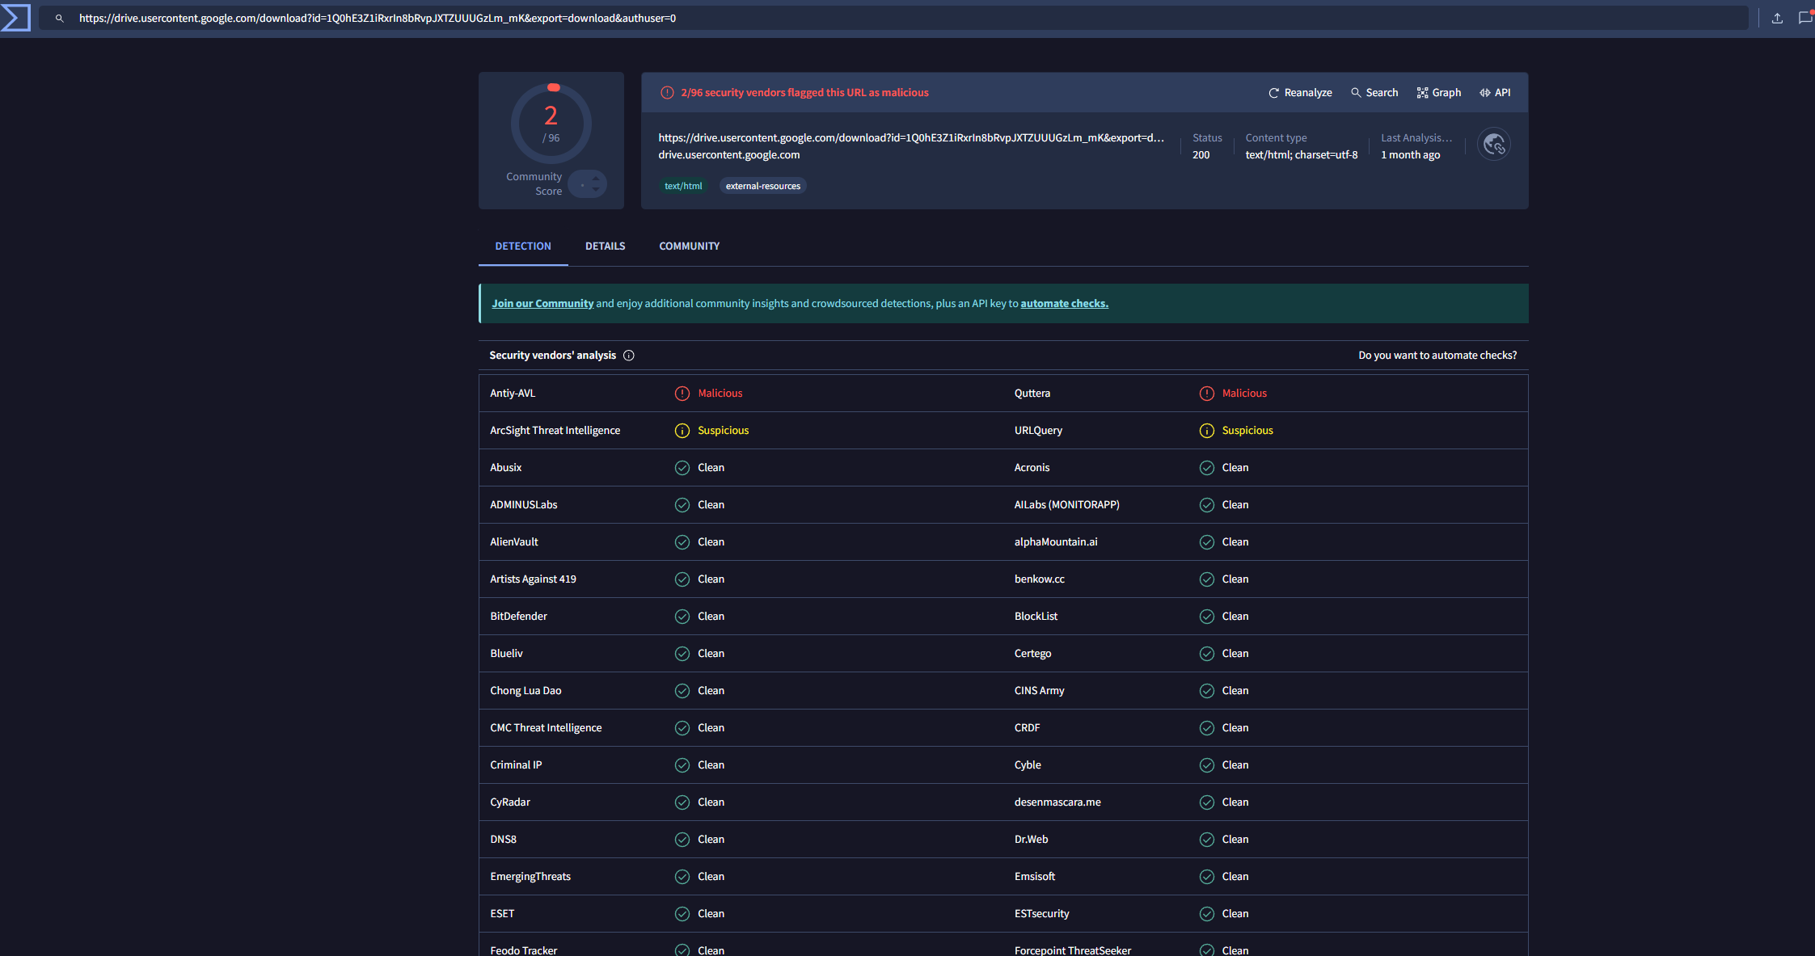Viewport: 1815px width, 956px height.
Task: Click the Malicious alert icon for Quttera
Action: point(1207,394)
